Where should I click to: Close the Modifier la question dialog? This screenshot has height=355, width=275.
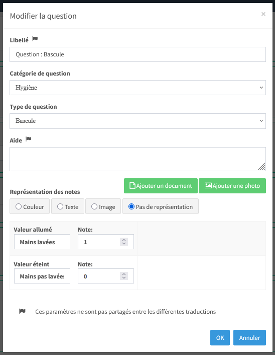(x=263, y=14)
